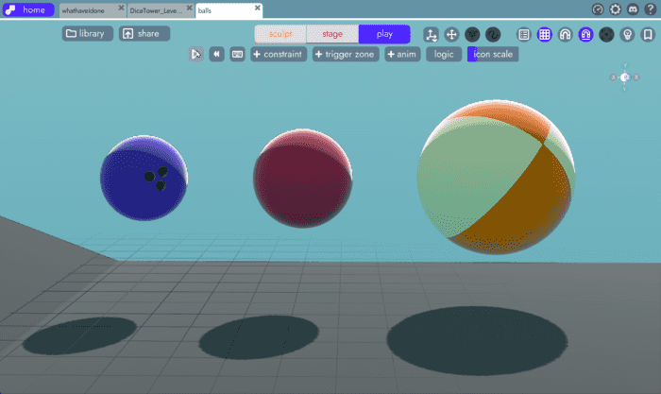Open the library
661x394 pixels.
[x=88, y=33]
